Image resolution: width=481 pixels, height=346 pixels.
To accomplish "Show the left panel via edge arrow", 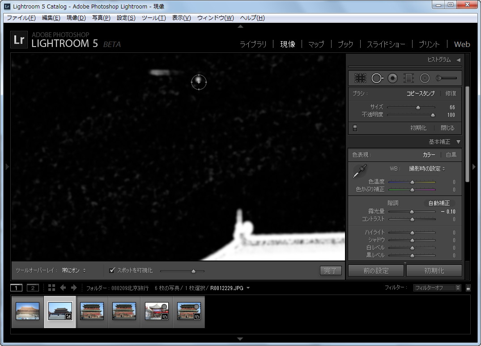I will tap(7, 167).
